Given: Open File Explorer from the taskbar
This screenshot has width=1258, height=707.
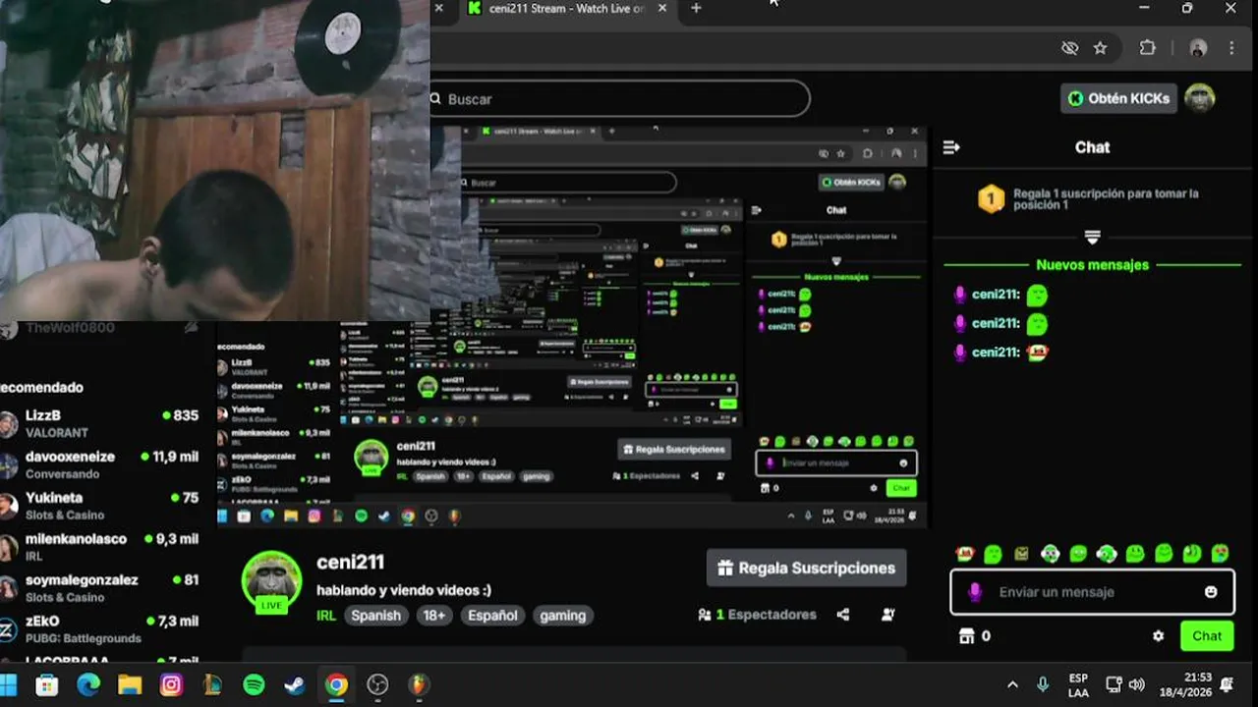Looking at the screenshot, I should (x=130, y=684).
